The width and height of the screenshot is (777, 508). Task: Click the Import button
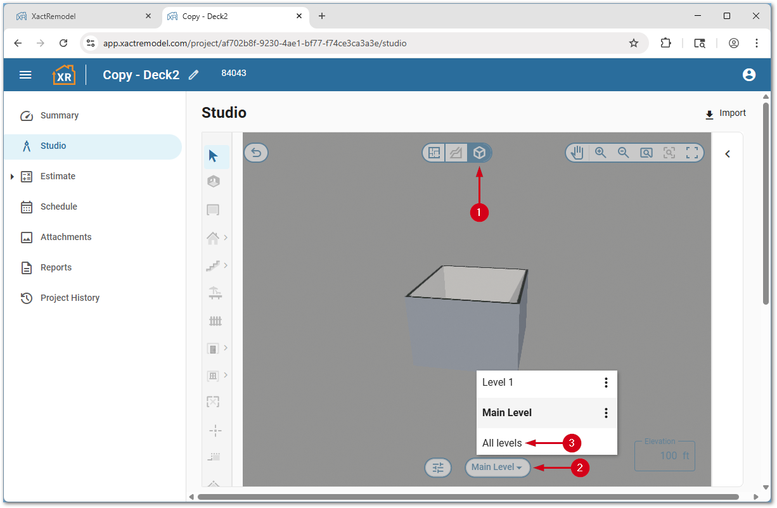[726, 113]
